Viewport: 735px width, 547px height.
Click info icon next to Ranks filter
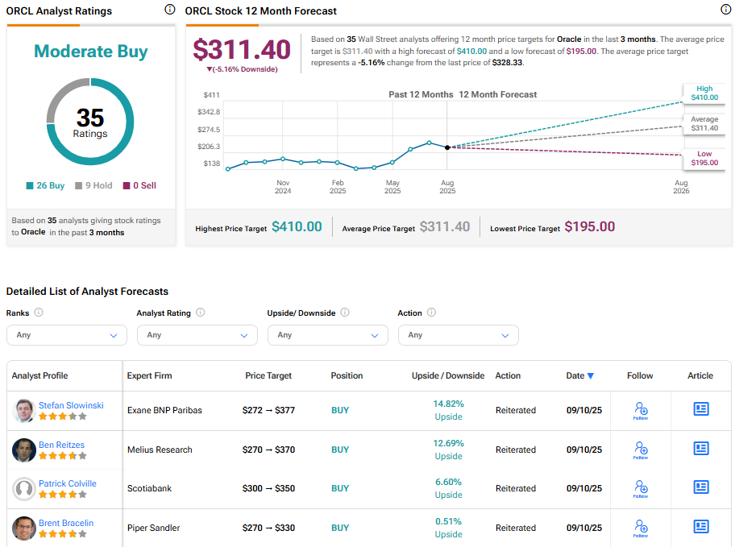(x=39, y=313)
